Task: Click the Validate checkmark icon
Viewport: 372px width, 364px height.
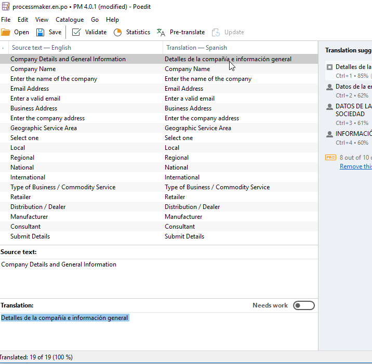Action: [x=76, y=32]
